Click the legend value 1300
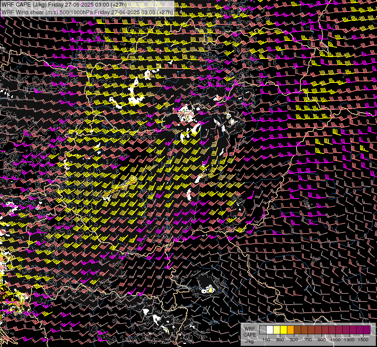The height and width of the screenshot is (347, 377). click(x=349, y=340)
